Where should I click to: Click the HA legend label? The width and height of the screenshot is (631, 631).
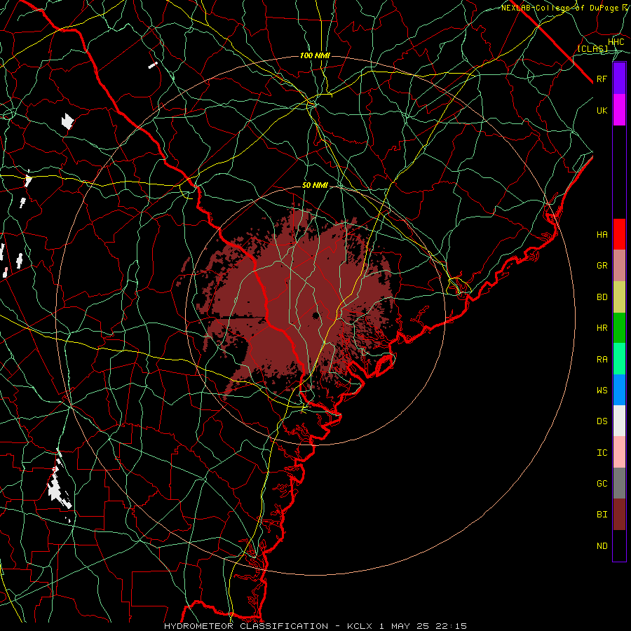coord(602,235)
